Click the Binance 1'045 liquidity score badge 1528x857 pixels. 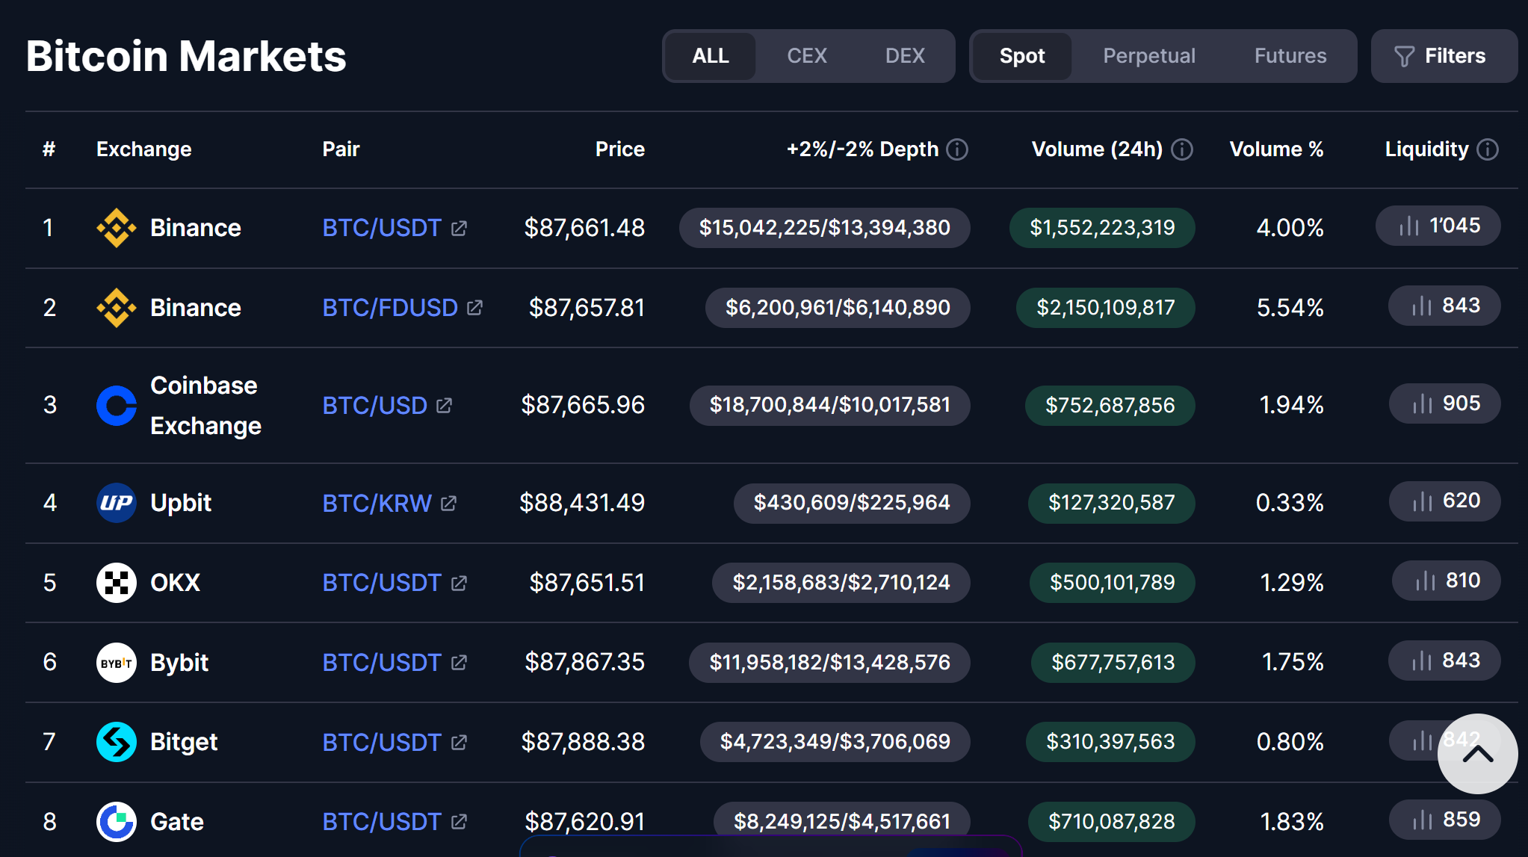(x=1438, y=226)
